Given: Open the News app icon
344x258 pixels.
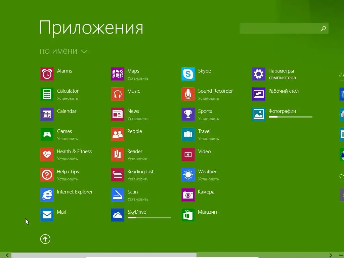Looking at the screenshot, I should pyautogui.click(x=118, y=114).
